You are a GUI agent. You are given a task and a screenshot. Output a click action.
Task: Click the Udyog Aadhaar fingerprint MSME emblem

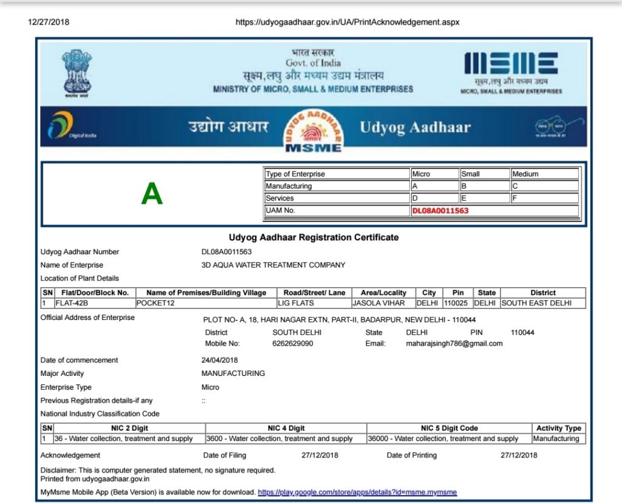(313, 131)
